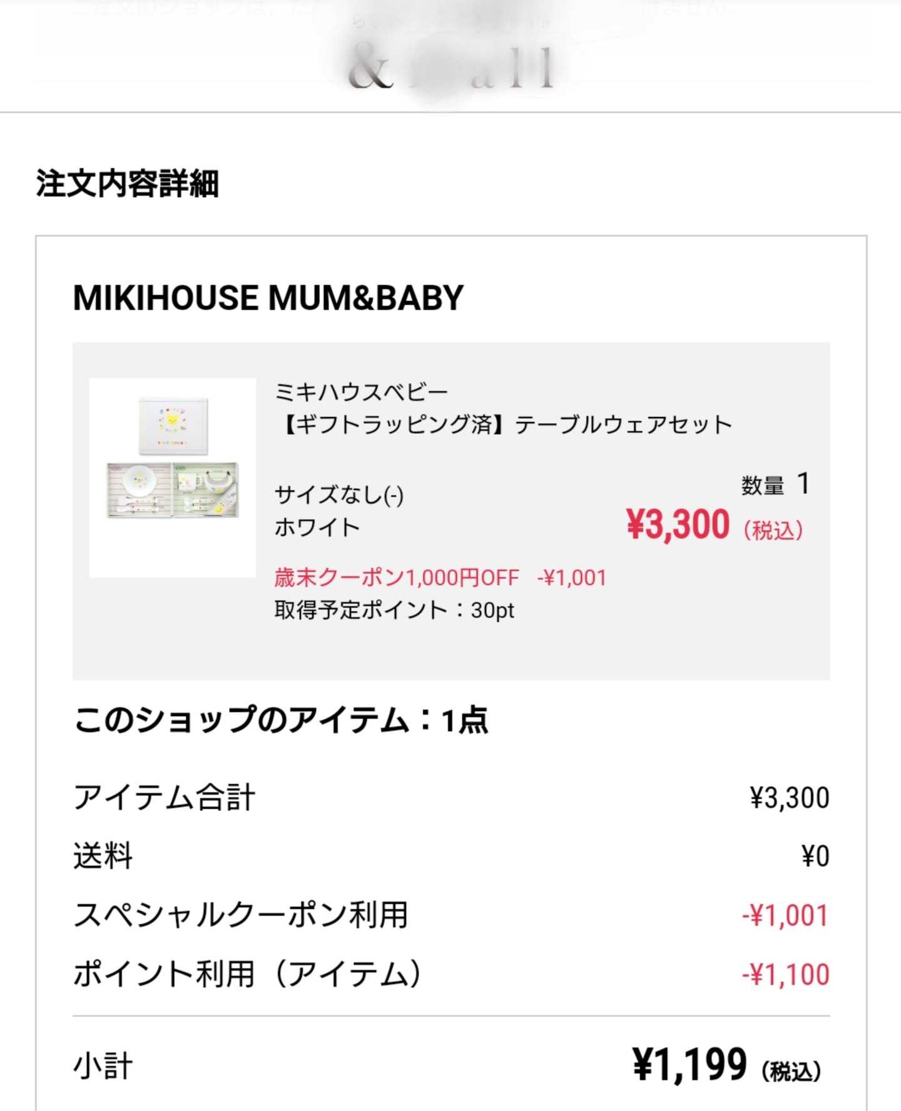Select the アイテム合計 row label
901x1111 pixels.
(164, 798)
